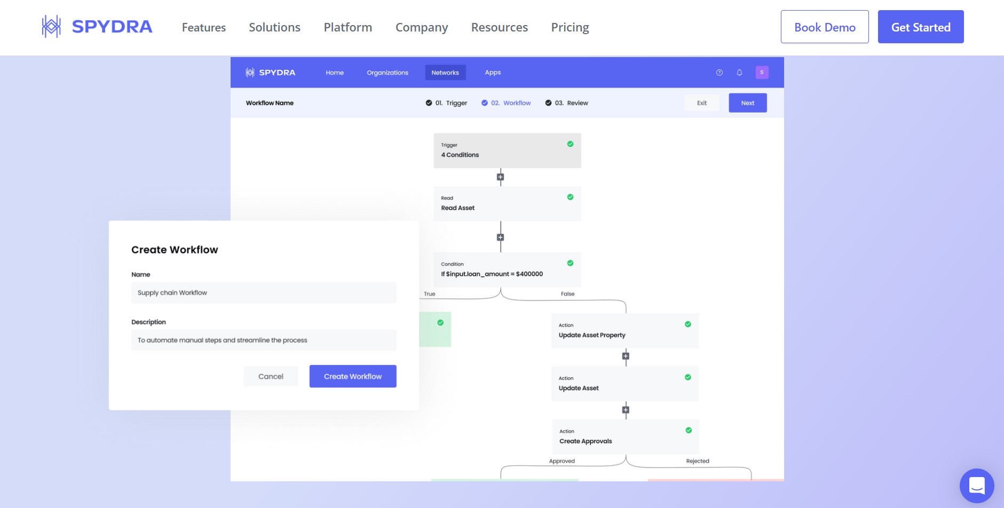Go to the Pricing page

(x=570, y=27)
